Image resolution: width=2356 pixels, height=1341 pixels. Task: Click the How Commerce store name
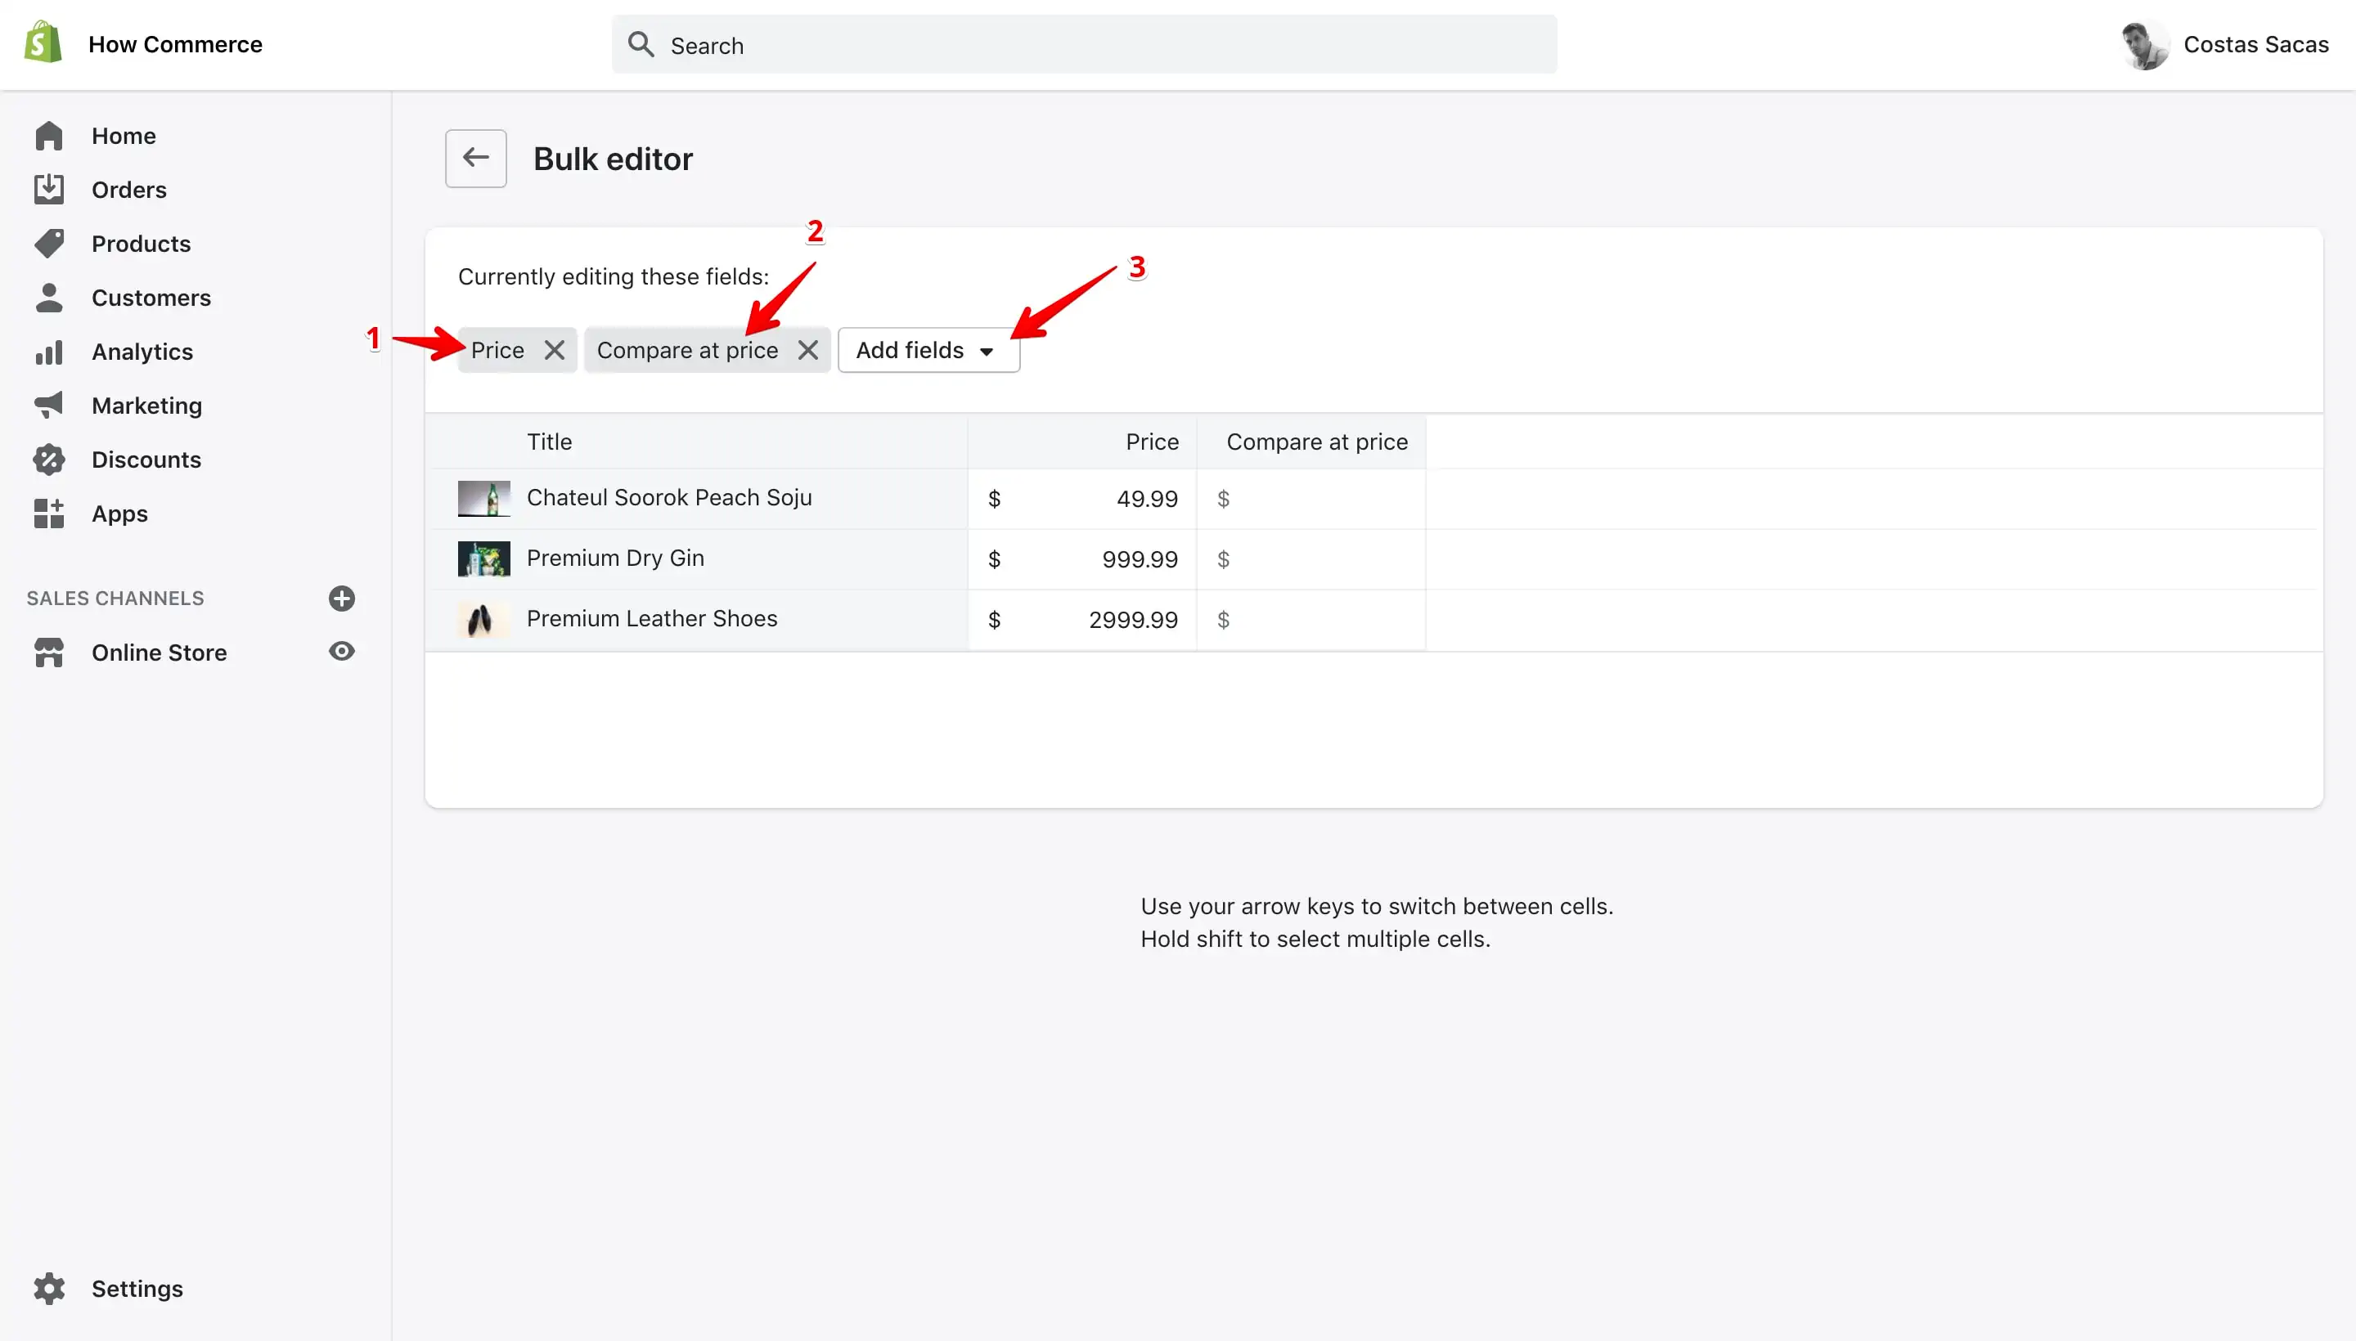175,44
